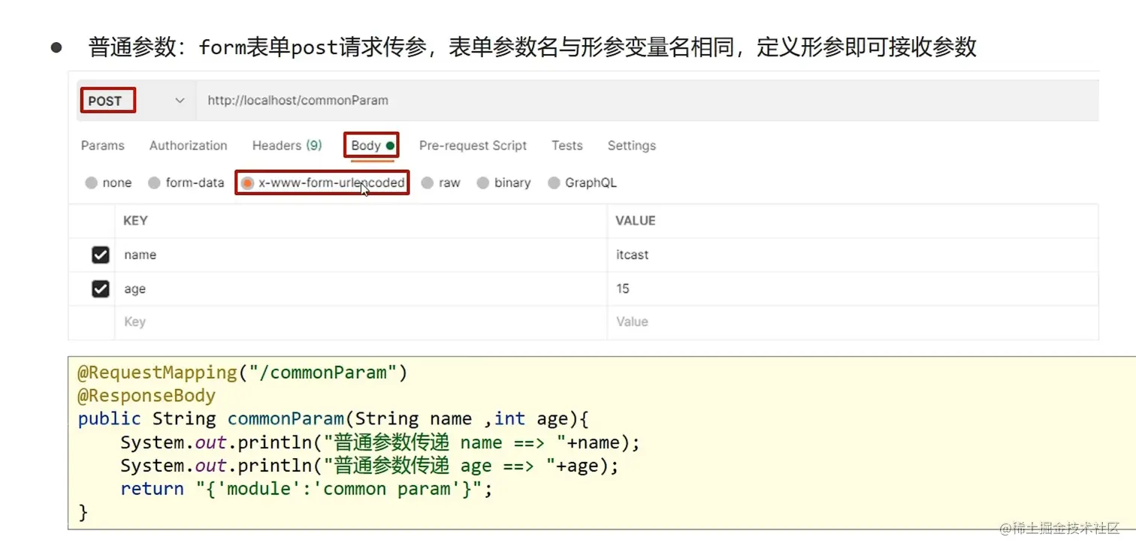Uncheck the age parameter checkbox

(x=101, y=289)
